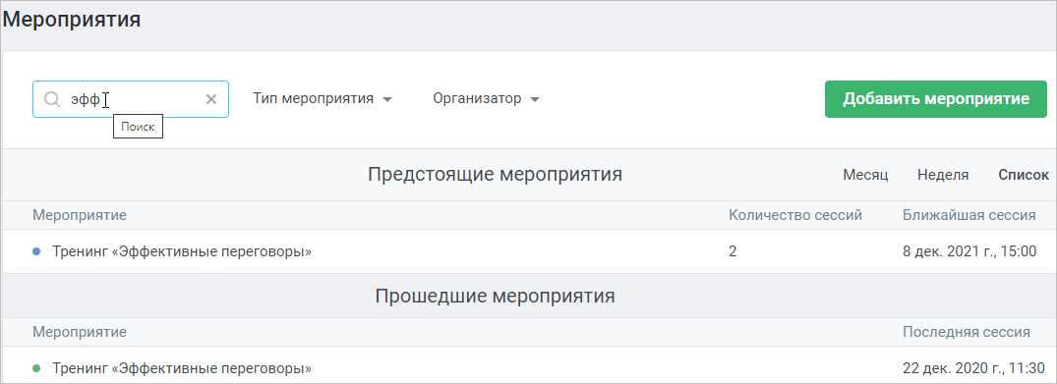Expand the Тип мероприятия dropdown arrow

pyautogui.click(x=387, y=100)
